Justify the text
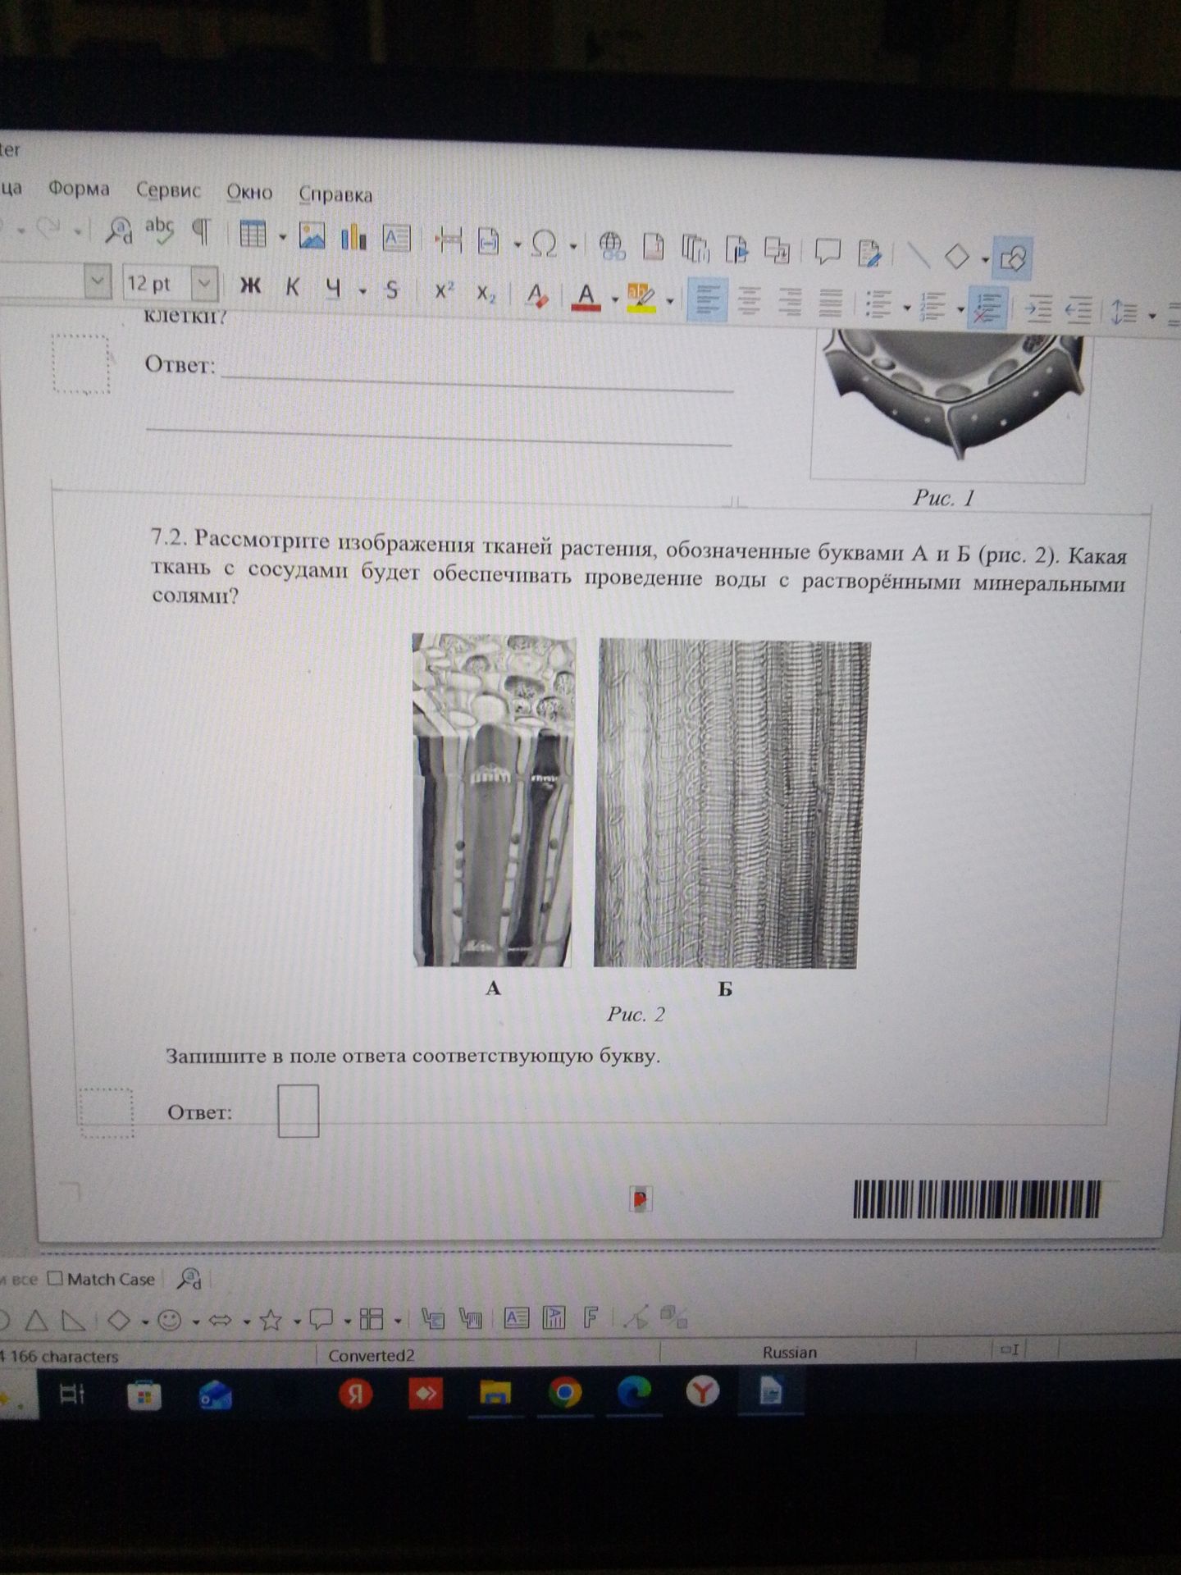This screenshot has width=1181, height=1575. [x=831, y=304]
